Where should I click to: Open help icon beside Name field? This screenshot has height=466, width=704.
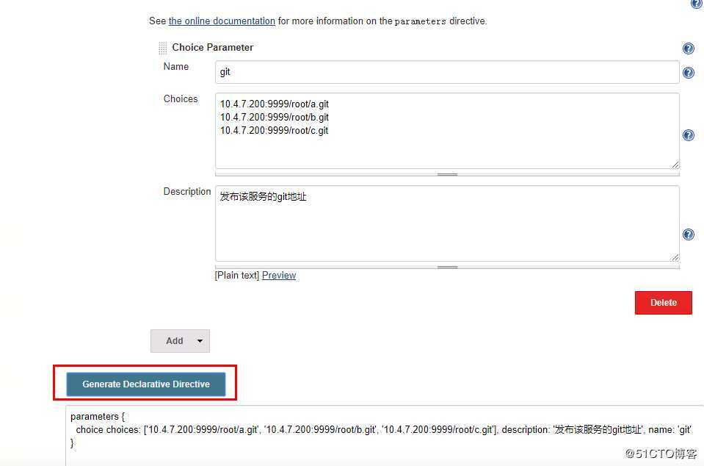(689, 73)
